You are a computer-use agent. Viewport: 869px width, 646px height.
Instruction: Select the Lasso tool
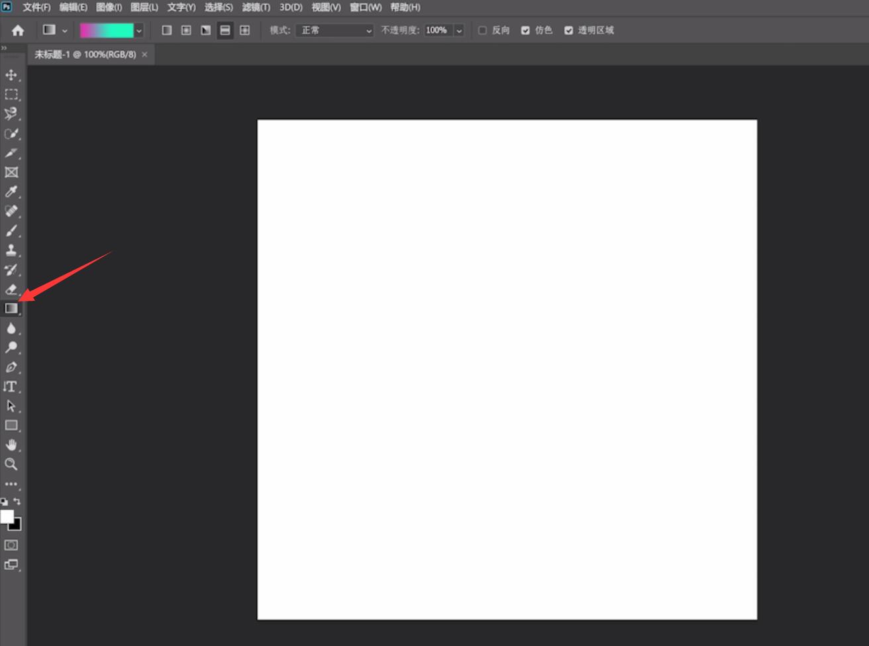(x=11, y=114)
